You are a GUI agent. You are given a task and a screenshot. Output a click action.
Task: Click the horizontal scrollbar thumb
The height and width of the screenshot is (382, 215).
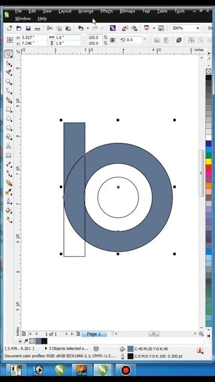pyautogui.click(x=154, y=334)
